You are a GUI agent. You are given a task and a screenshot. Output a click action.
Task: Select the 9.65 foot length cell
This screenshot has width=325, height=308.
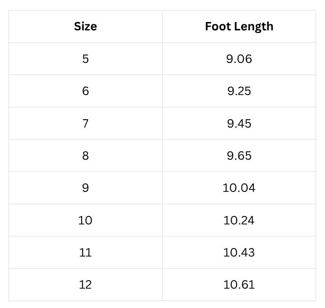[x=239, y=156]
